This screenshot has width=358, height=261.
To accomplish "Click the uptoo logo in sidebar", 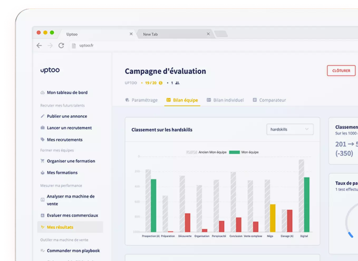I will click(50, 70).
